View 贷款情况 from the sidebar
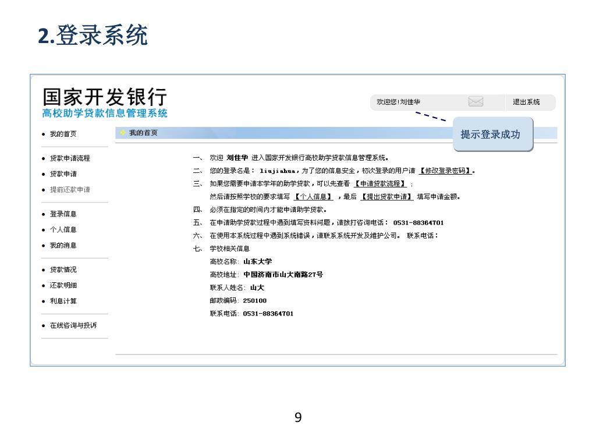 (63, 270)
